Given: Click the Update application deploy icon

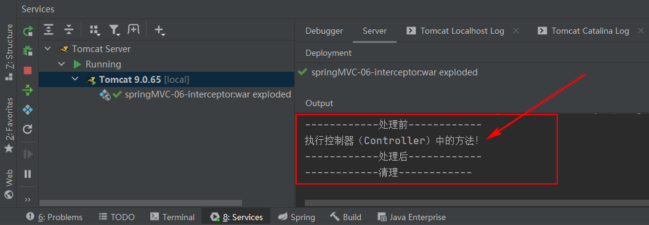Looking at the screenshot, I should pyautogui.click(x=28, y=90).
